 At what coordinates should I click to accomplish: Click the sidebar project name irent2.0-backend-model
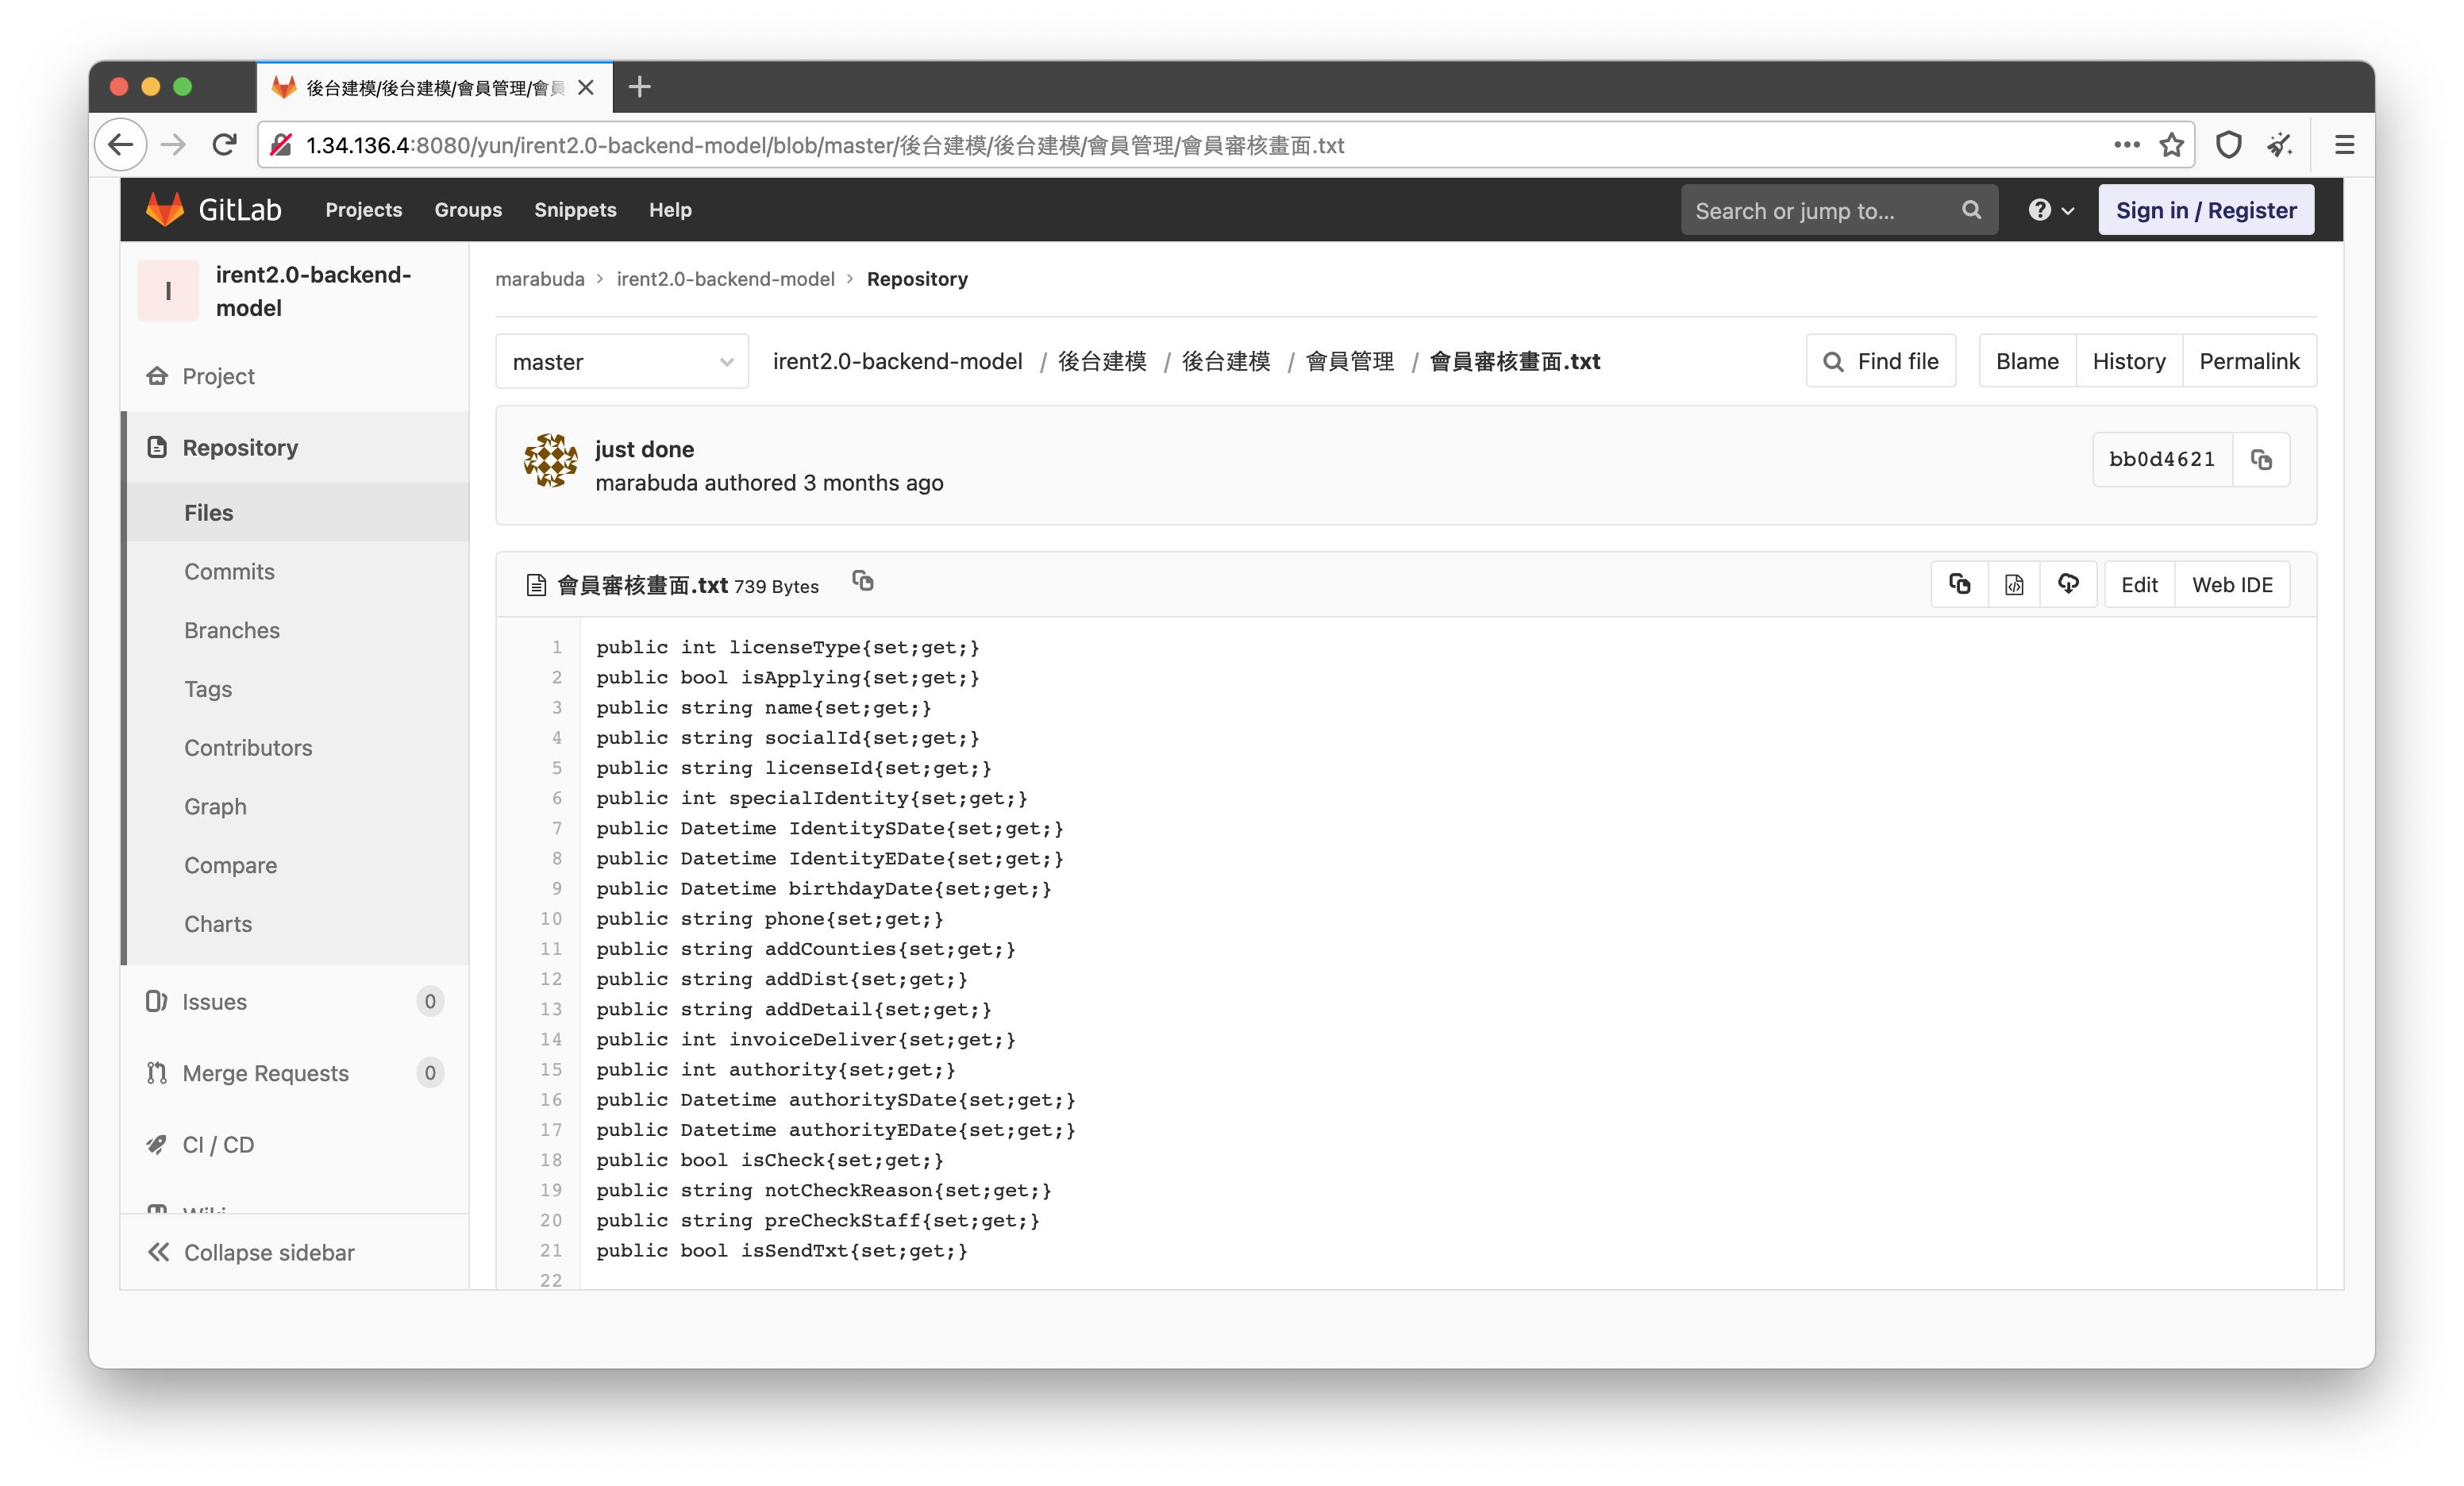pyautogui.click(x=313, y=291)
